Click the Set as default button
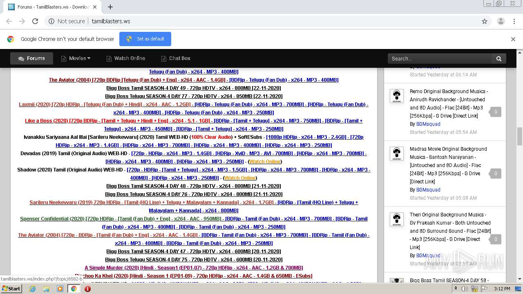This screenshot has height=294, width=523. [x=145, y=39]
